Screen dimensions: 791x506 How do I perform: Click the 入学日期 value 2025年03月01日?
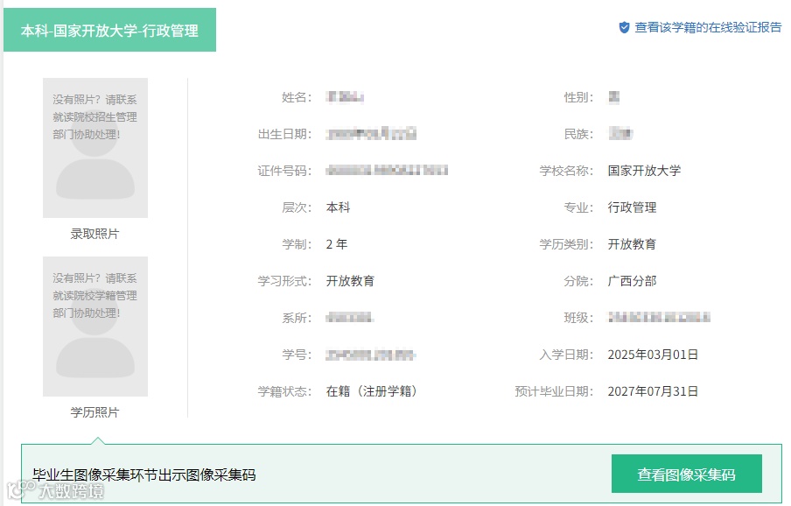[652, 355]
